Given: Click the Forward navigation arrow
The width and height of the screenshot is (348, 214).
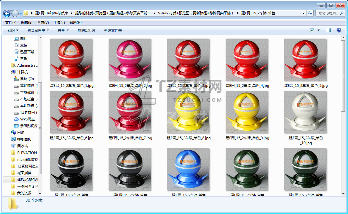Looking at the screenshot, I should pos(15,13).
